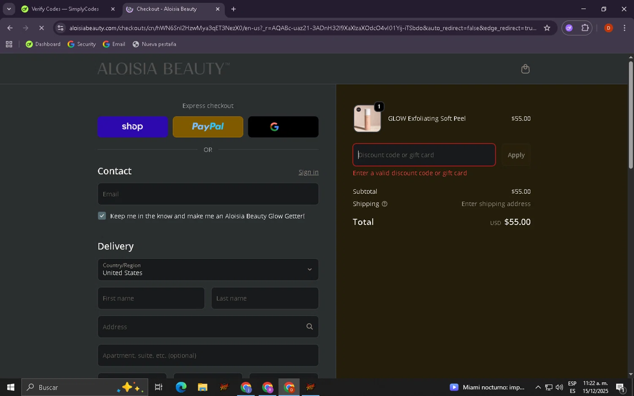The width and height of the screenshot is (634, 396).
Task: Open the purple extension icon in toolbar
Action: [x=569, y=28]
